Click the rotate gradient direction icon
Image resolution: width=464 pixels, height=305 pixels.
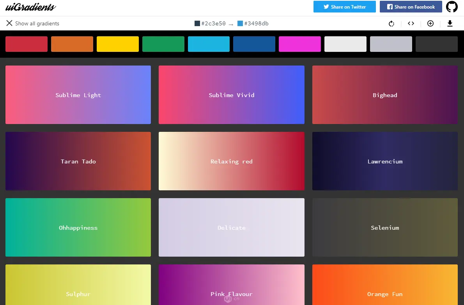click(391, 23)
